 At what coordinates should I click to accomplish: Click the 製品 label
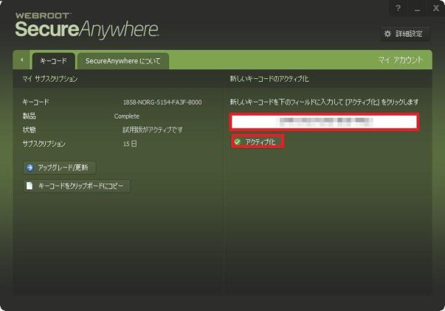tap(29, 116)
